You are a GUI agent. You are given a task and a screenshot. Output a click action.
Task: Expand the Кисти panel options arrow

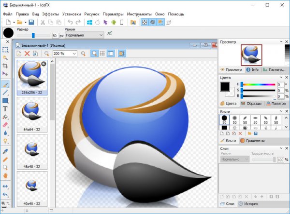pos(281,111)
